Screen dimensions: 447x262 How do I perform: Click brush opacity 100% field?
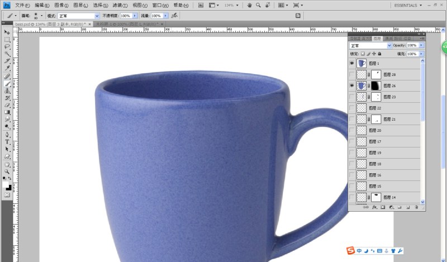(x=126, y=16)
